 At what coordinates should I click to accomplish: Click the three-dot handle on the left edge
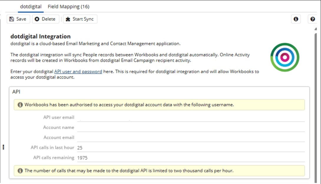coord(3,147)
